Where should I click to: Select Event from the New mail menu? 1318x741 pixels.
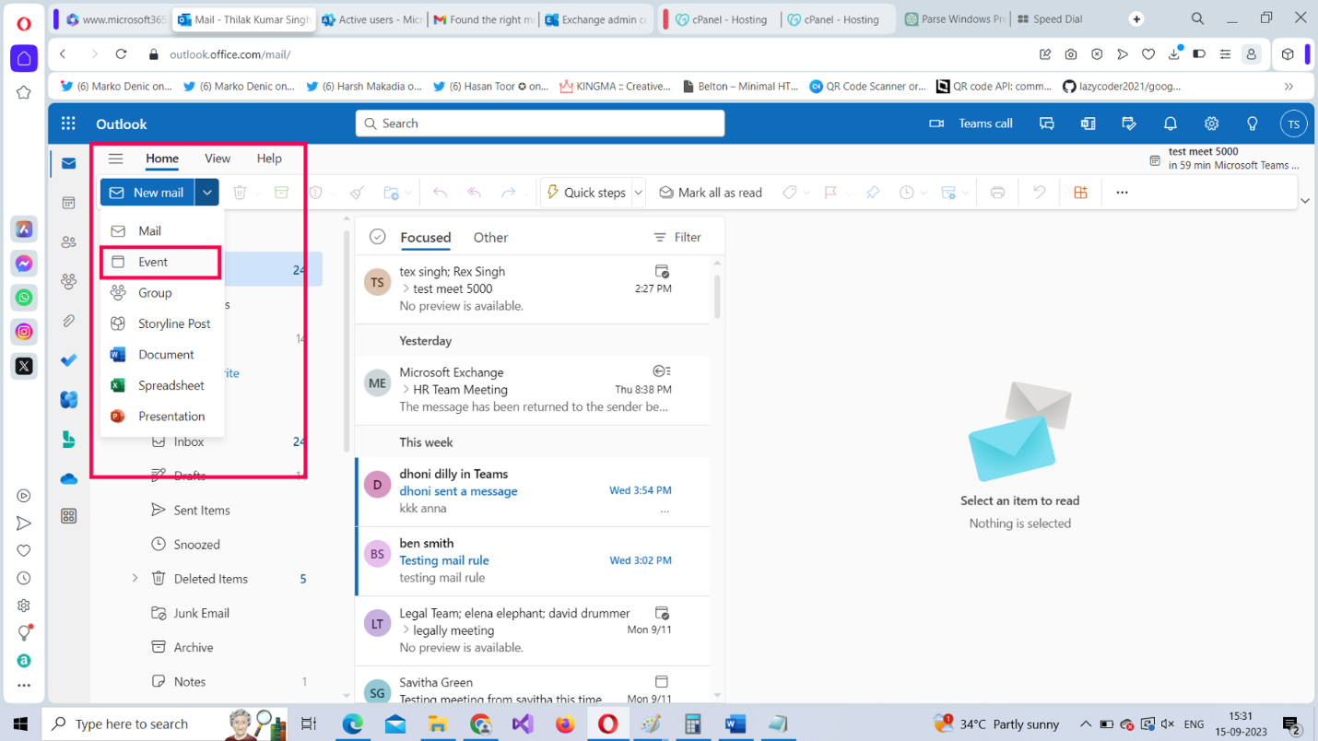tap(153, 262)
